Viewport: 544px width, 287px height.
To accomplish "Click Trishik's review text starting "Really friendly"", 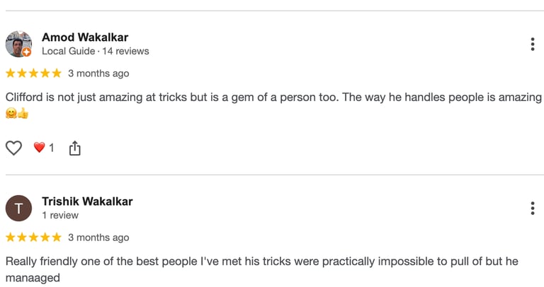I will (262, 262).
